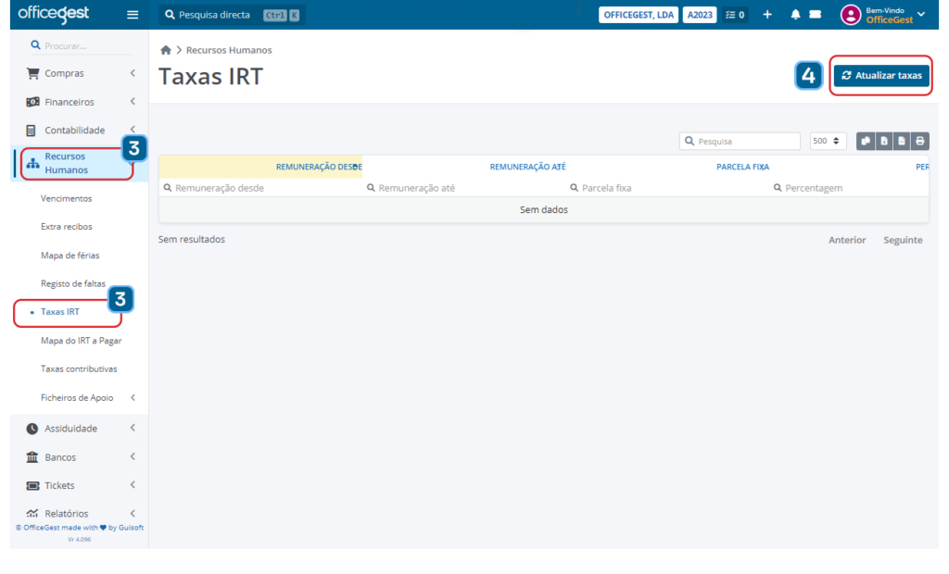
Task: Expand the Assiduidade menu chevron
Action: [133, 429]
